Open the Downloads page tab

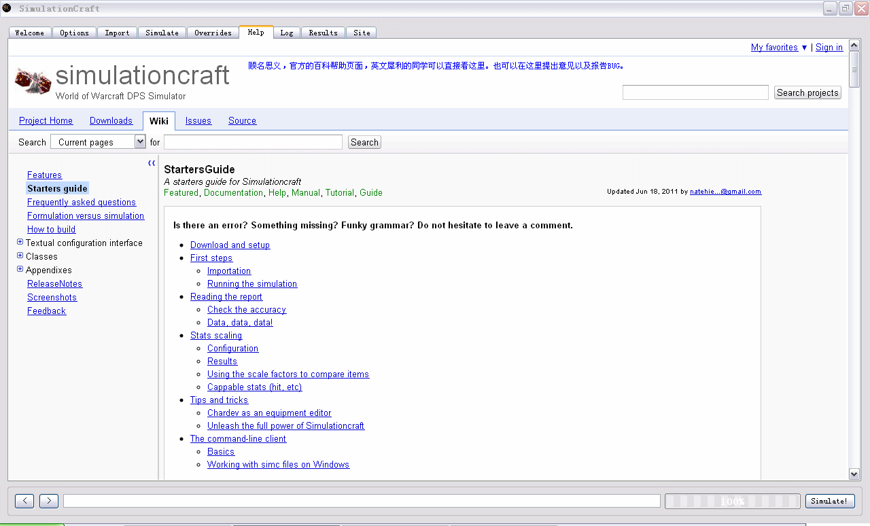[x=111, y=120]
